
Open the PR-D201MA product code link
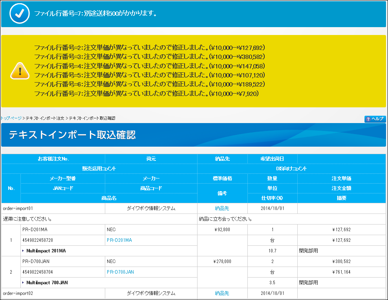point(119,240)
